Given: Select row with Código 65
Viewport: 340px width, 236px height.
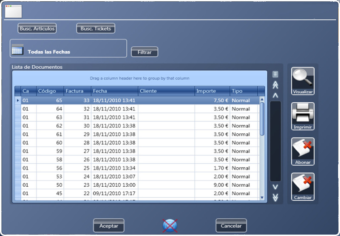Looking at the screenshot, I should pyautogui.click(x=137, y=101).
